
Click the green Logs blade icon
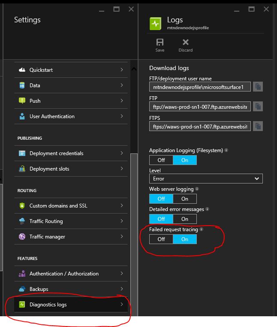(155, 24)
